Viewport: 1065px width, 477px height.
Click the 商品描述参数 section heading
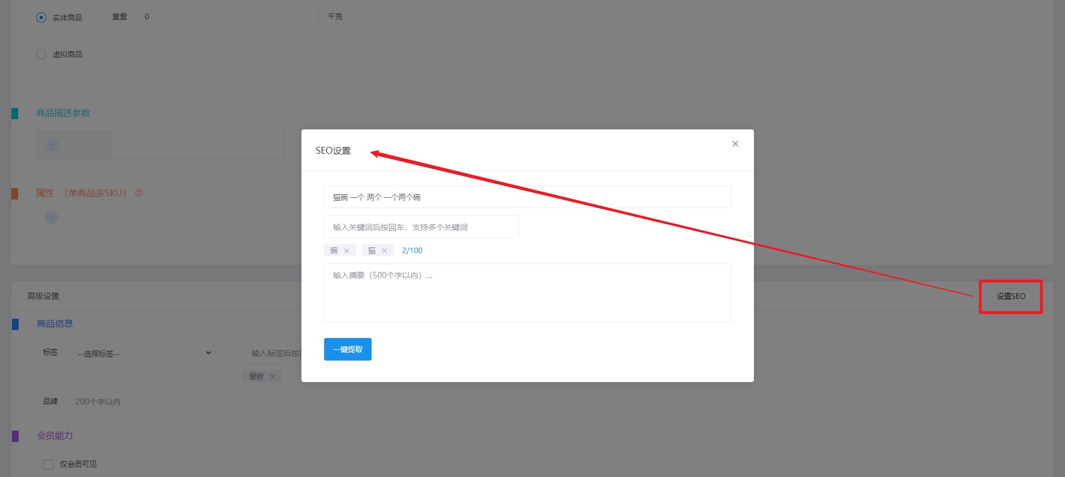[63, 112]
